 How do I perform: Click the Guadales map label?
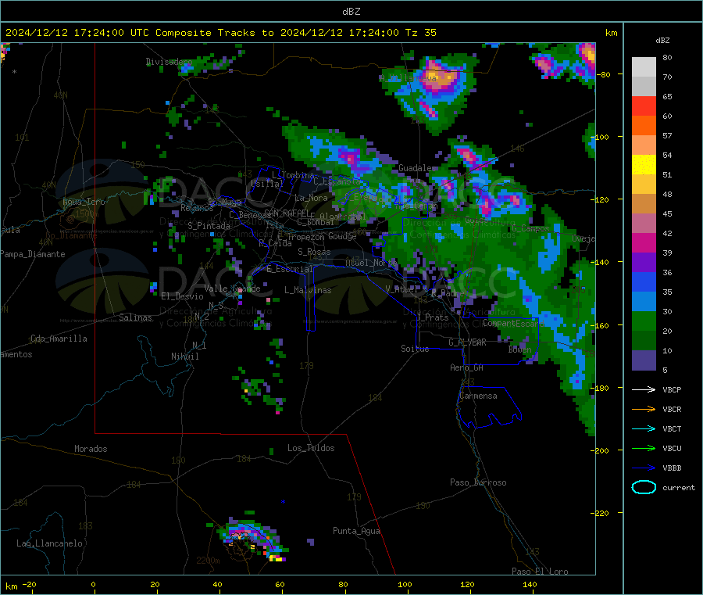[x=416, y=168]
